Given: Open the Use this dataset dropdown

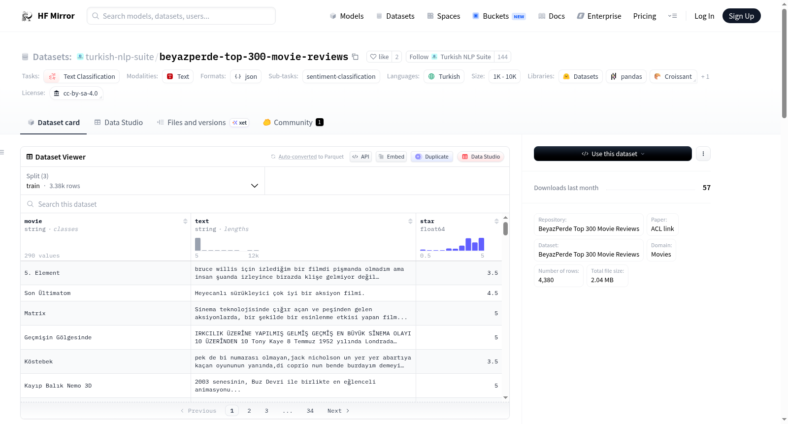Looking at the screenshot, I should pos(613,154).
